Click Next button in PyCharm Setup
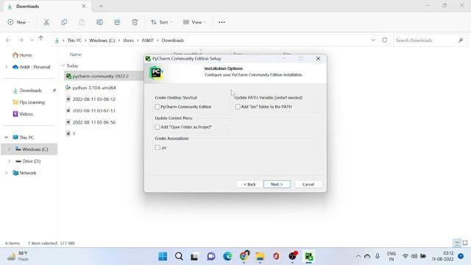This screenshot has height=265, width=471. coord(277,184)
